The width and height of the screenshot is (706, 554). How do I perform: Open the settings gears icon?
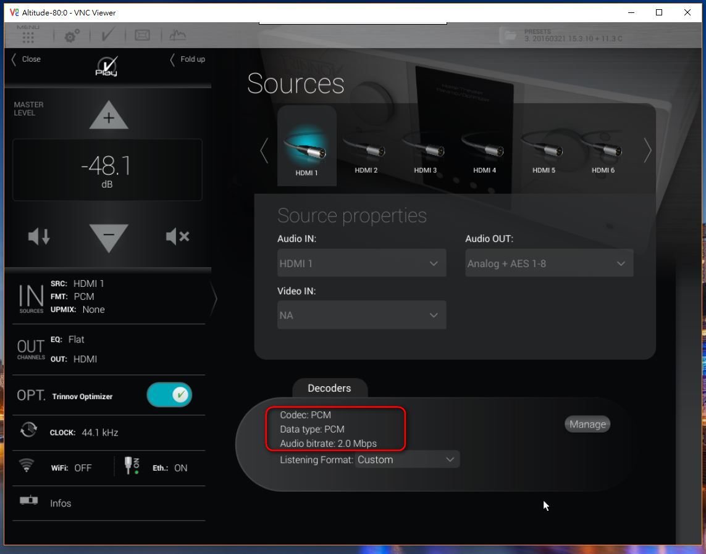click(x=72, y=36)
